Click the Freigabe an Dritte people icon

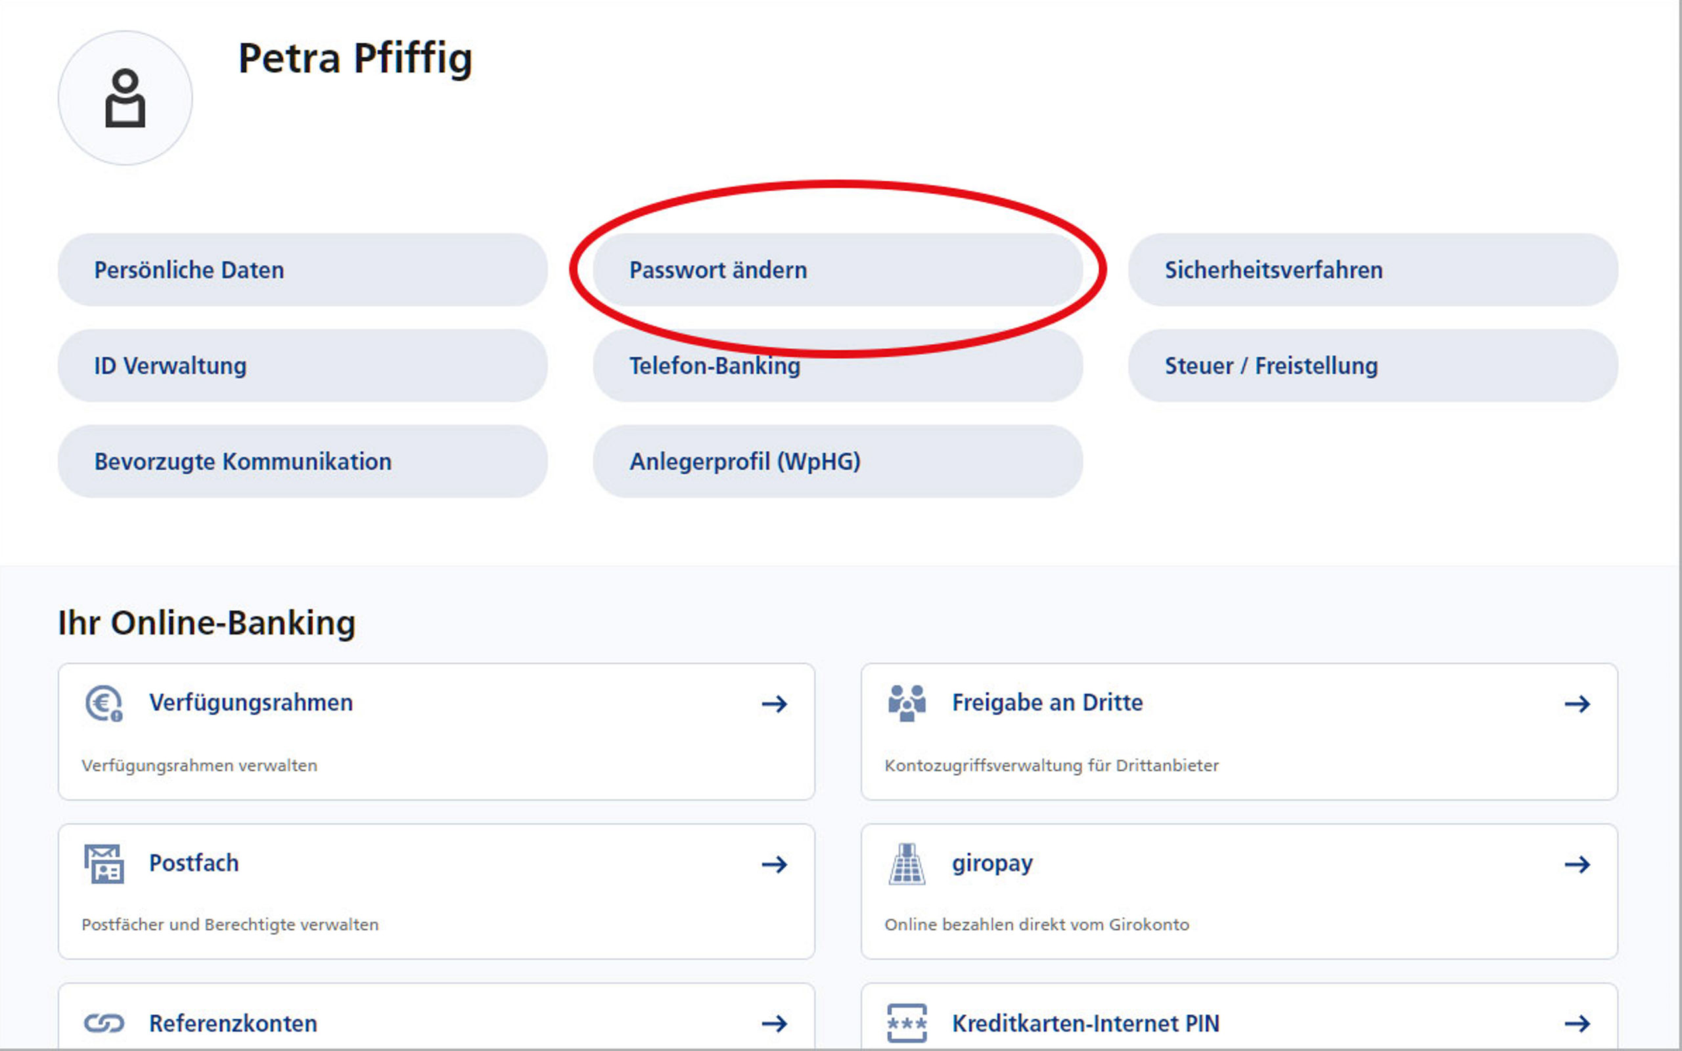tap(907, 704)
